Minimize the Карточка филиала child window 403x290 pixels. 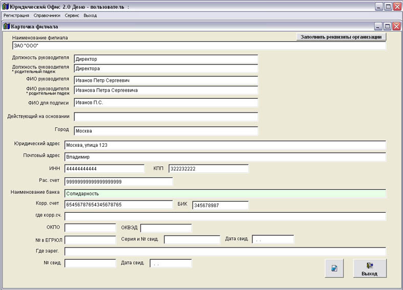378,26
